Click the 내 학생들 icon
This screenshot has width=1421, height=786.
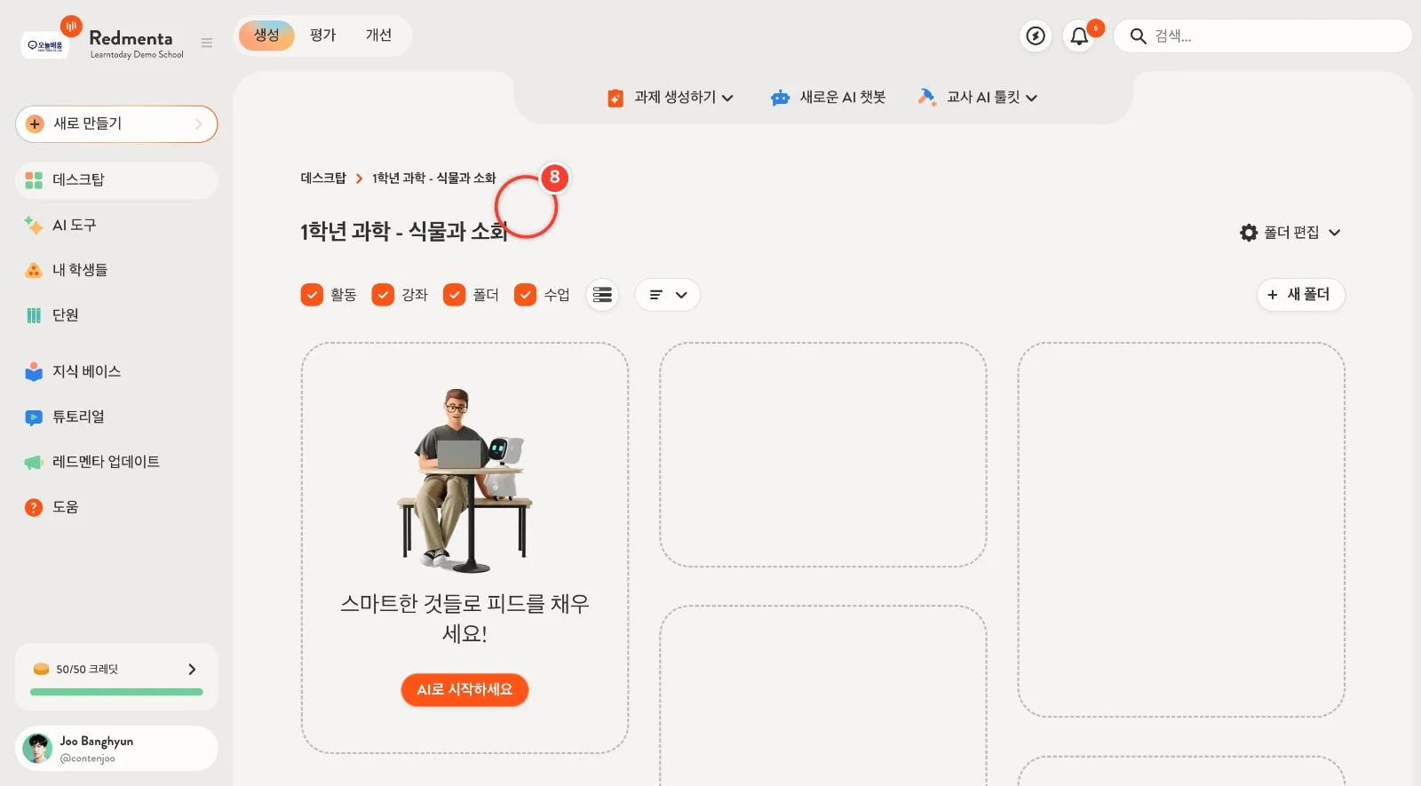(x=34, y=270)
